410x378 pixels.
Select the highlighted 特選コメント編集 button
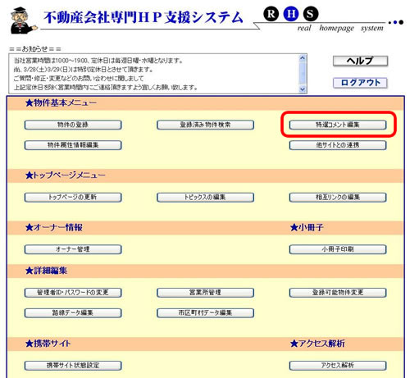pyautogui.click(x=338, y=125)
